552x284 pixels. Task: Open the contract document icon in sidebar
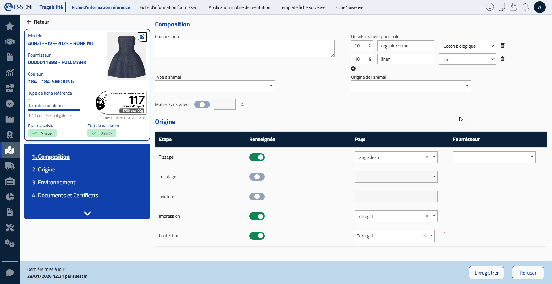pyautogui.click(x=10, y=57)
